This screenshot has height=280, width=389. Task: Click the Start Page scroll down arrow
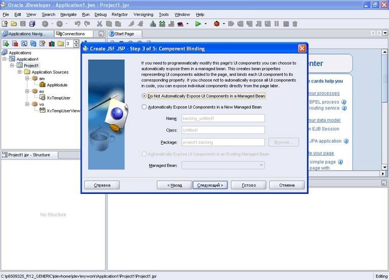click(384, 167)
